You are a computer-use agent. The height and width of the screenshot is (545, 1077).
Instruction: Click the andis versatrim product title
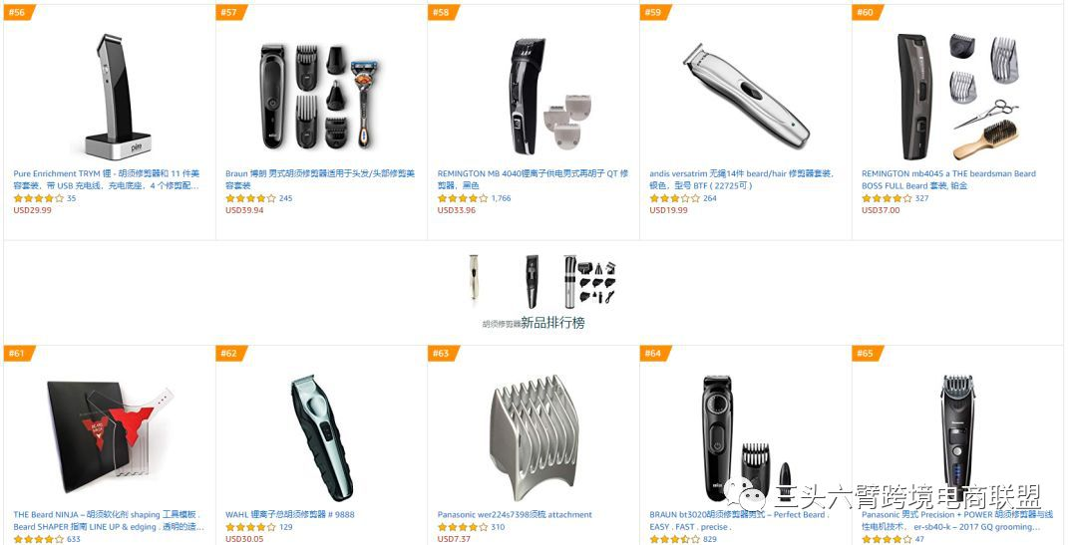click(x=741, y=179)
